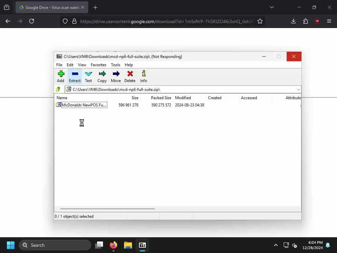Click the taskbar Search box
Screen dimensions: 337x253
point(55,245)
